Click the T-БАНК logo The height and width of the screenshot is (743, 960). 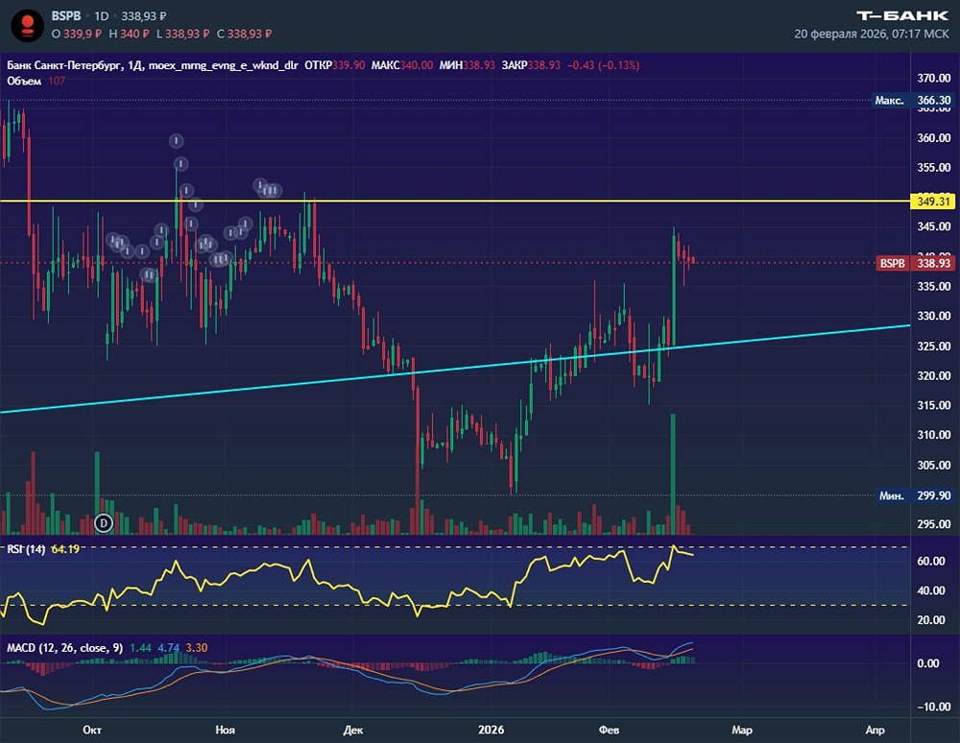[901, 16]
